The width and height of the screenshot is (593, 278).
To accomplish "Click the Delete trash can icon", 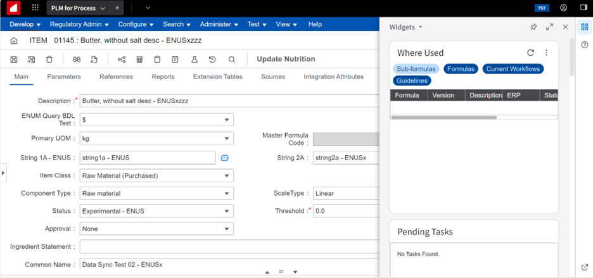I will (49, 59).
